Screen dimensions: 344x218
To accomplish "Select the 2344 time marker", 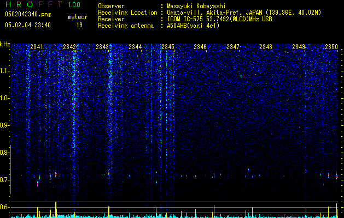I will tap(135, 47).
